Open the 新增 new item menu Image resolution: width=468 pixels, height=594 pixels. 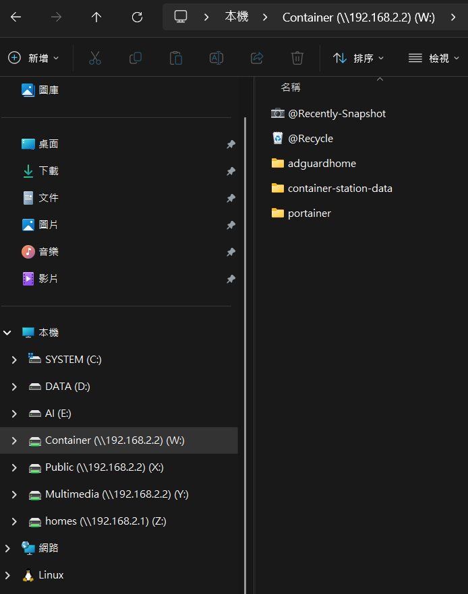(x=33, y=58)
